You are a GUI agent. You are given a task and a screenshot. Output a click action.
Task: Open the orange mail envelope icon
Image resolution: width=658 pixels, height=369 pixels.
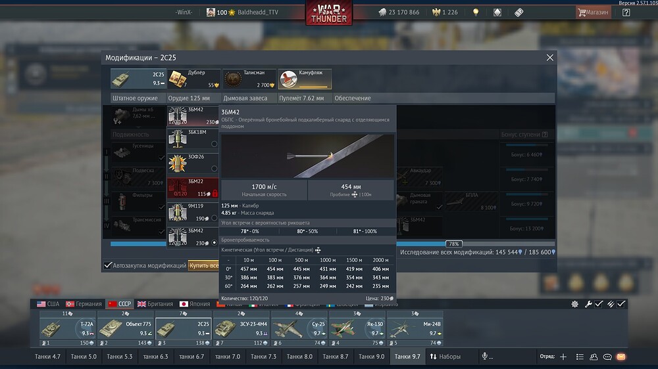(621, 357)
